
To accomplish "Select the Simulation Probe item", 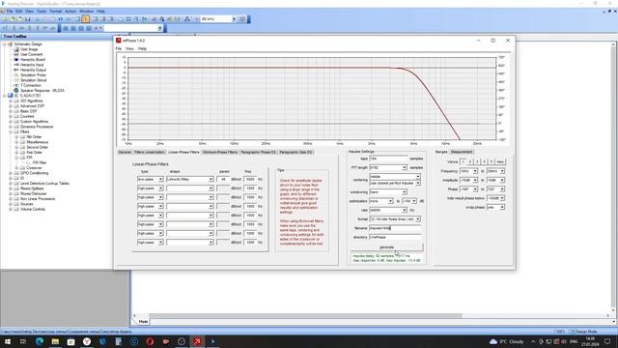I will point(33,75).
